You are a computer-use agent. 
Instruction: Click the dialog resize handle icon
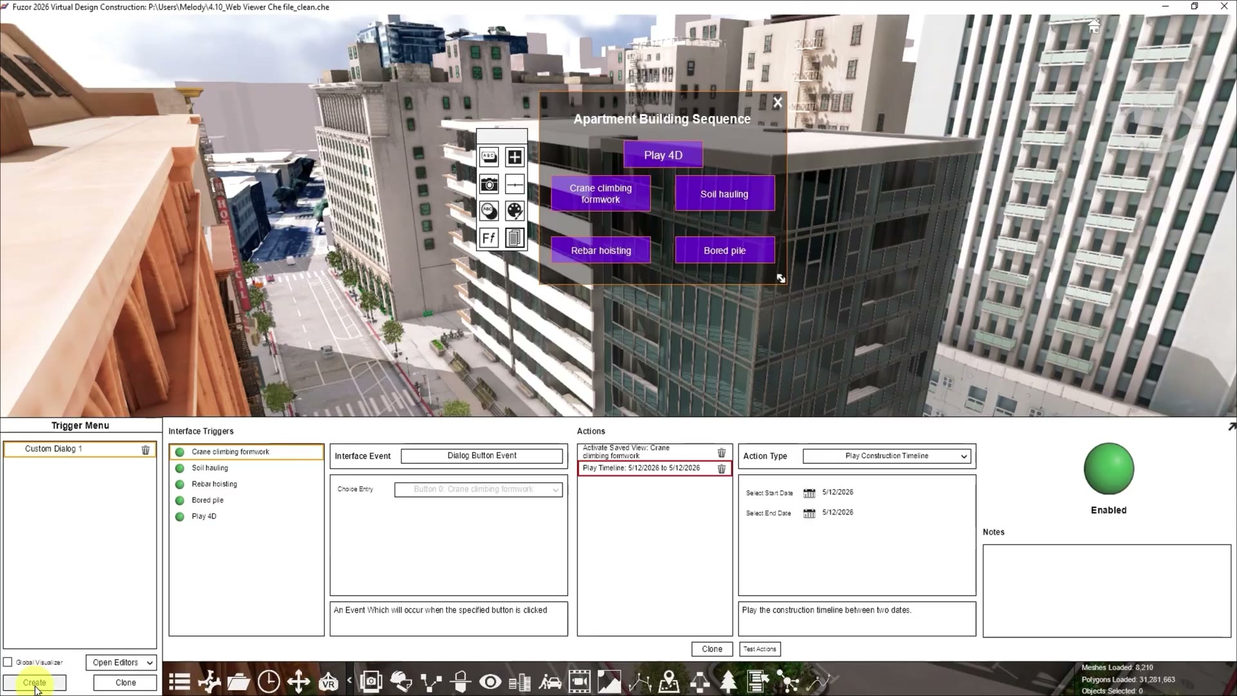(781, 278)
